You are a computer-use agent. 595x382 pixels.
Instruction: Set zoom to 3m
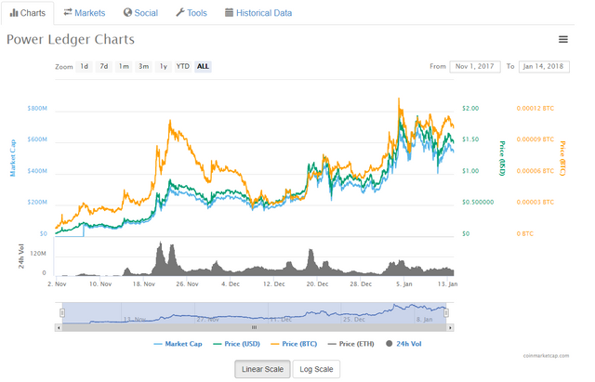143,66
